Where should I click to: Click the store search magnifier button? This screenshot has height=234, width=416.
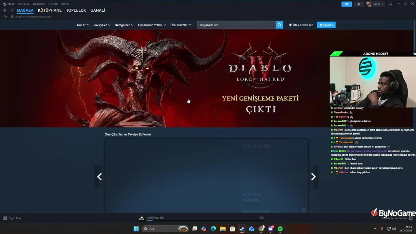(x=279, y=25)
